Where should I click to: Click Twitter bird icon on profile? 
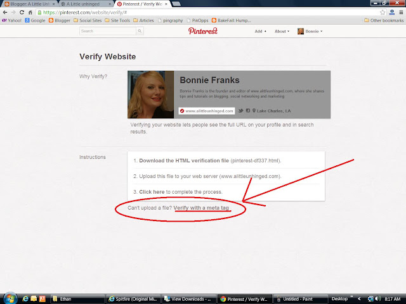240,111
